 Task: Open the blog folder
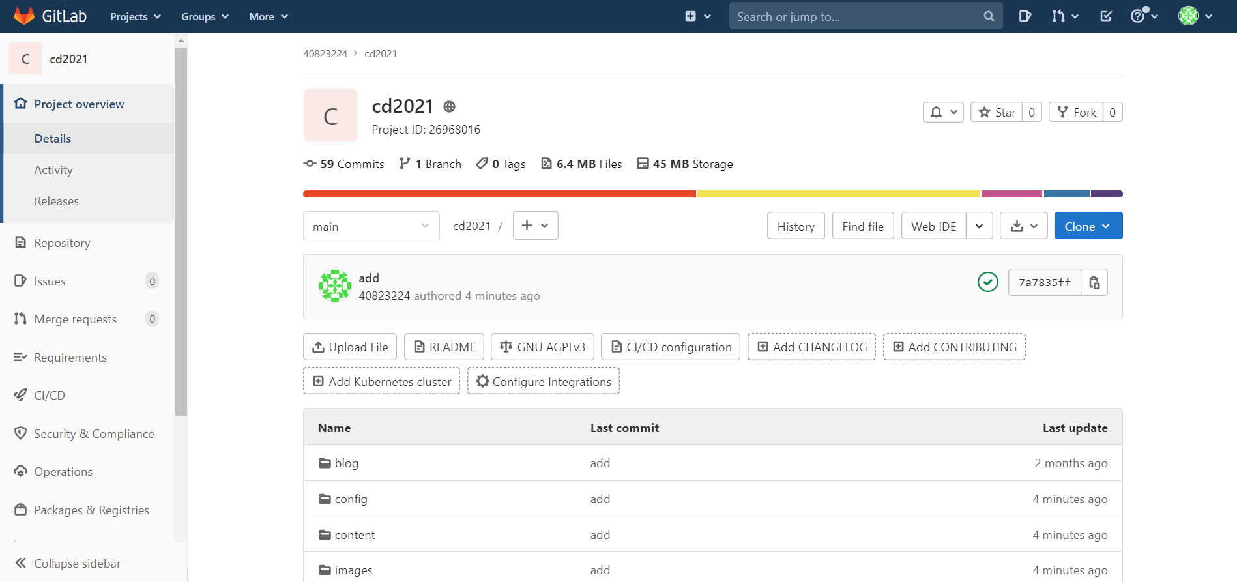pyautogui.click(x=346, y=463)
